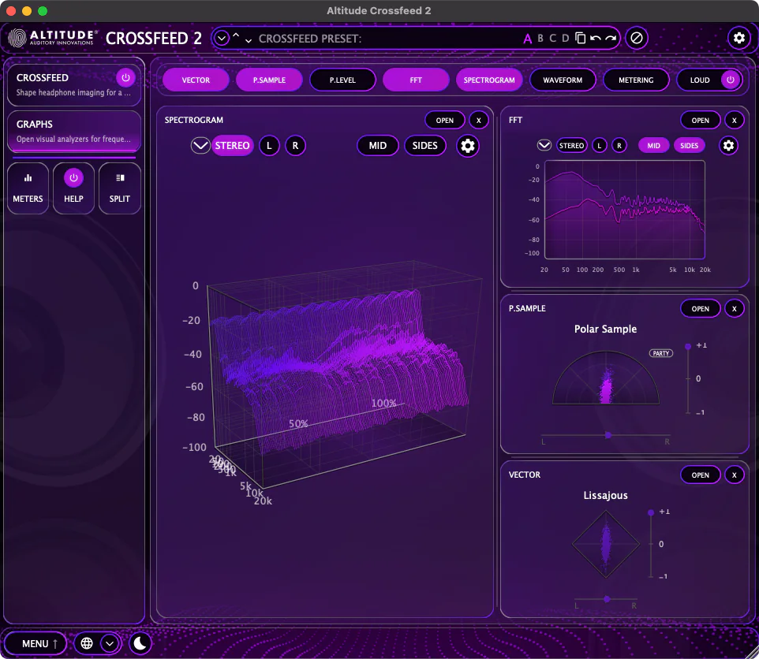Viewport: 759px width, 659px height.
Task: Toggle the Vector graph tab
Action: click(196, 80)
